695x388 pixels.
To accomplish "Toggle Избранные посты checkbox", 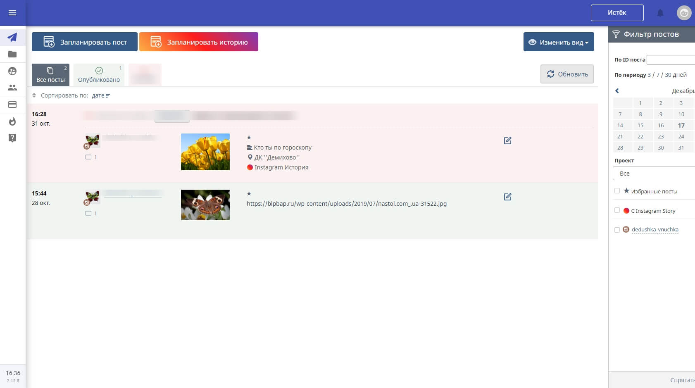I will click(617, 191).
